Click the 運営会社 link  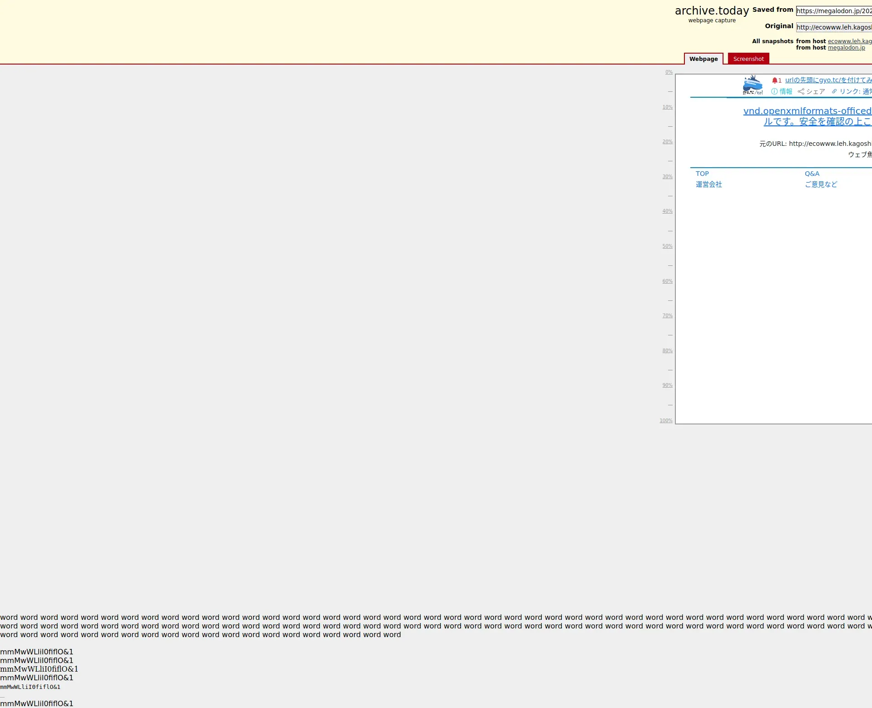(x=708, y=184)
